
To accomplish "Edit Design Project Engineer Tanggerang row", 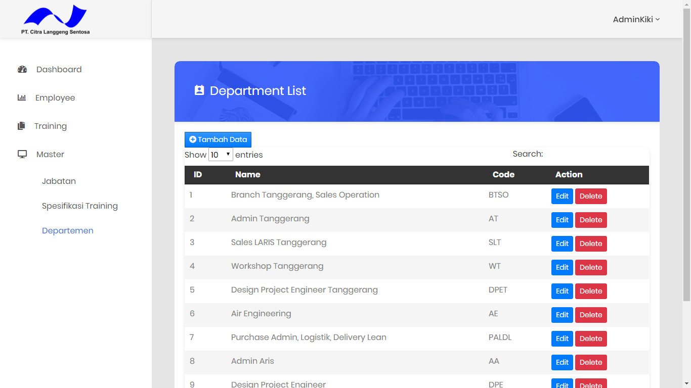I will coord(562,292).
